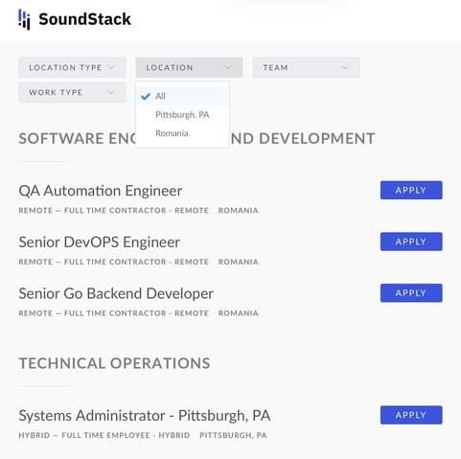Select the All location option
Image resolution: width=461 pixels, height=459 pixels.
click(x=182, y=96)
